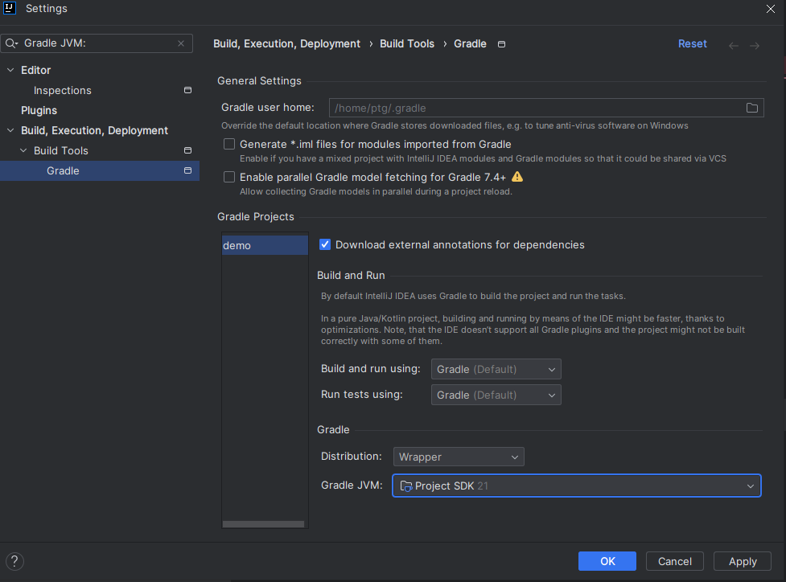The width and height of the screenshot is (786, 582).
Task: Click Build Tools breadcrumb
Action: click(x=407, y=43)
